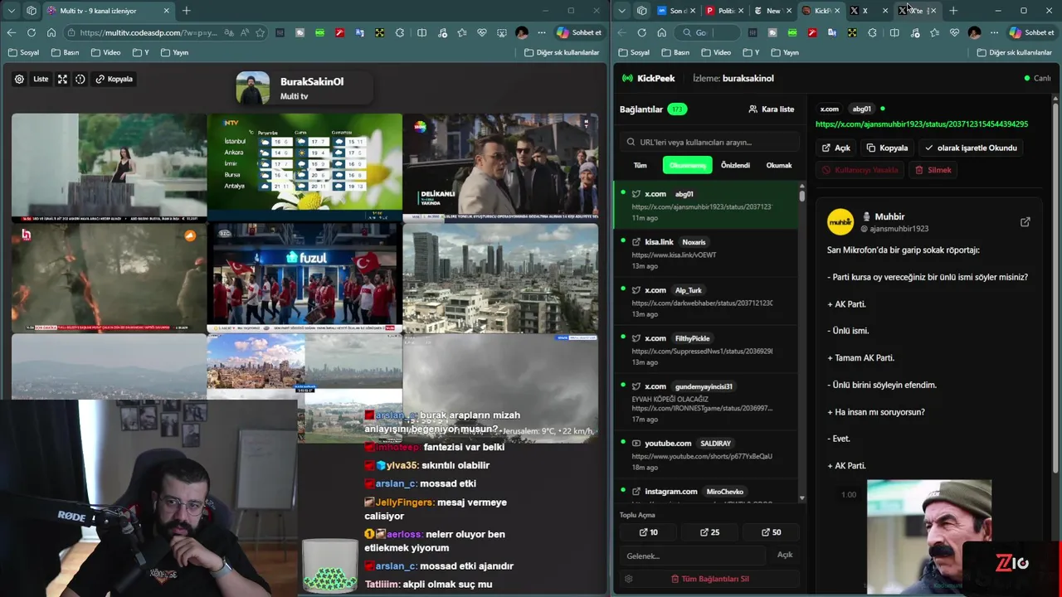Screen dimensions: 1062x597
Task: Refresh the Multi tv browser page
Action: click(32, 32)
